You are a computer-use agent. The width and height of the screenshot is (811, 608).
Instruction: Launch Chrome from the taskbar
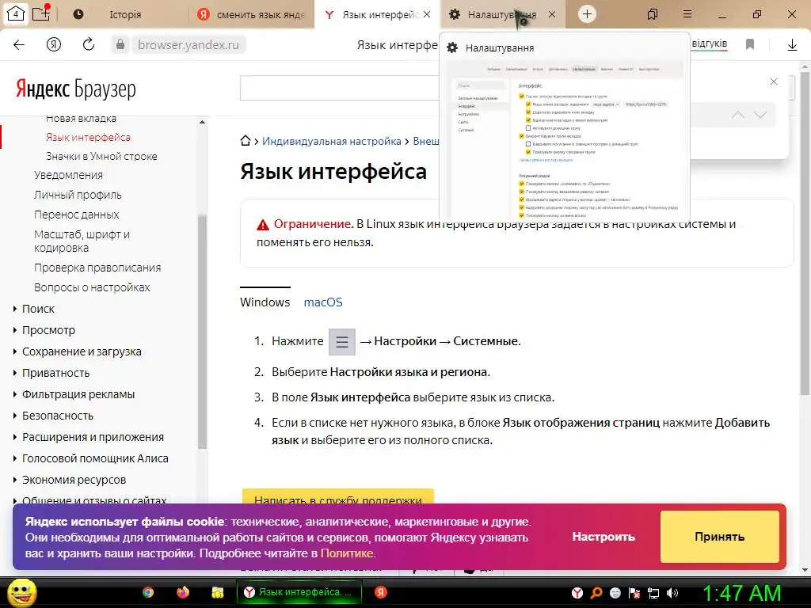148,592
